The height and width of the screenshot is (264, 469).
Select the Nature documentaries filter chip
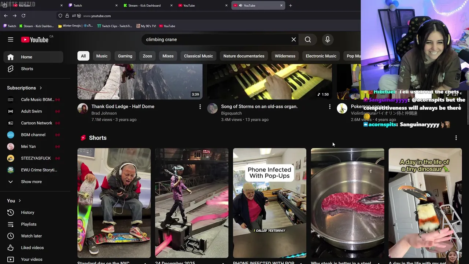coord(244,56)
